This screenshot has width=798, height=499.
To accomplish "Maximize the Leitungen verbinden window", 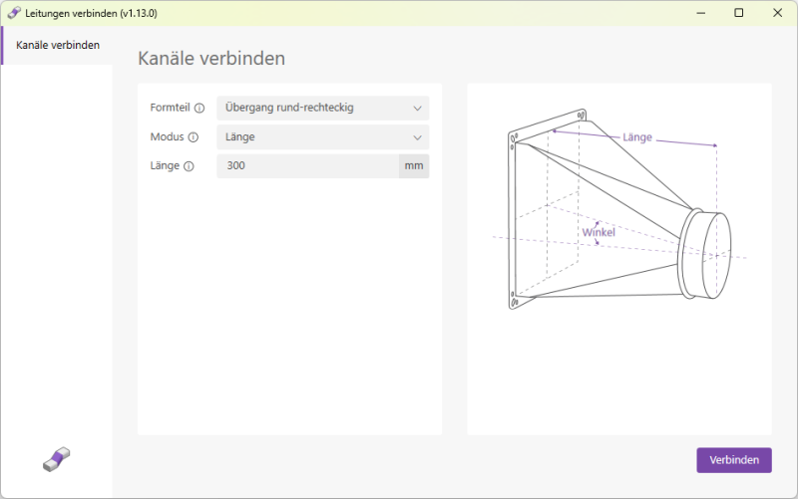I will [x=739, y=13].
